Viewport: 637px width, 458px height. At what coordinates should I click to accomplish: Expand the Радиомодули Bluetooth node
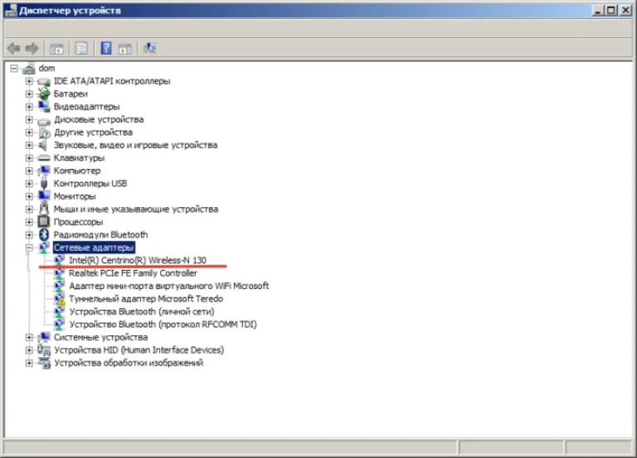29,234
